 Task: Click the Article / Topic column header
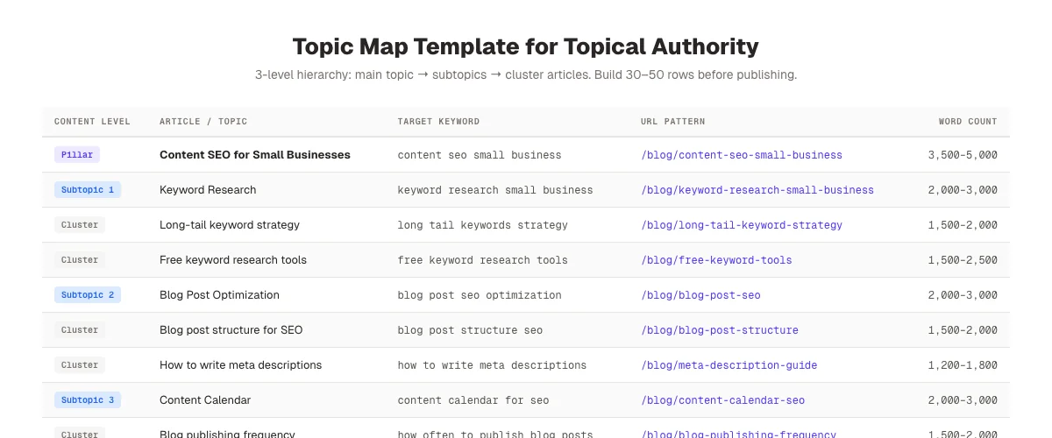coord(203,122)
